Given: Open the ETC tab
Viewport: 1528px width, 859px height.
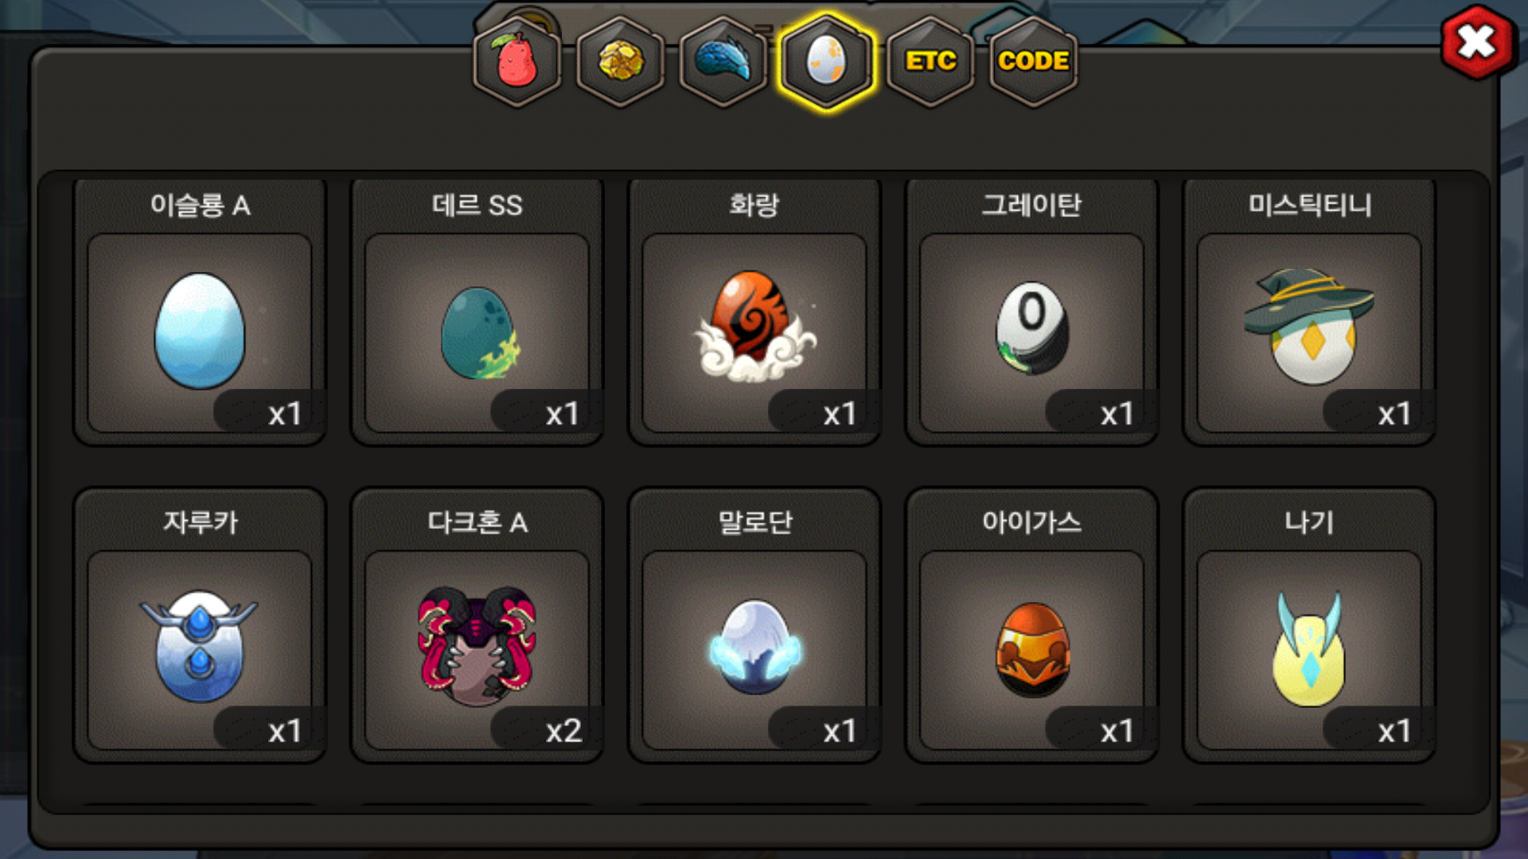Looking at the screenshot, I should point(930,61).
